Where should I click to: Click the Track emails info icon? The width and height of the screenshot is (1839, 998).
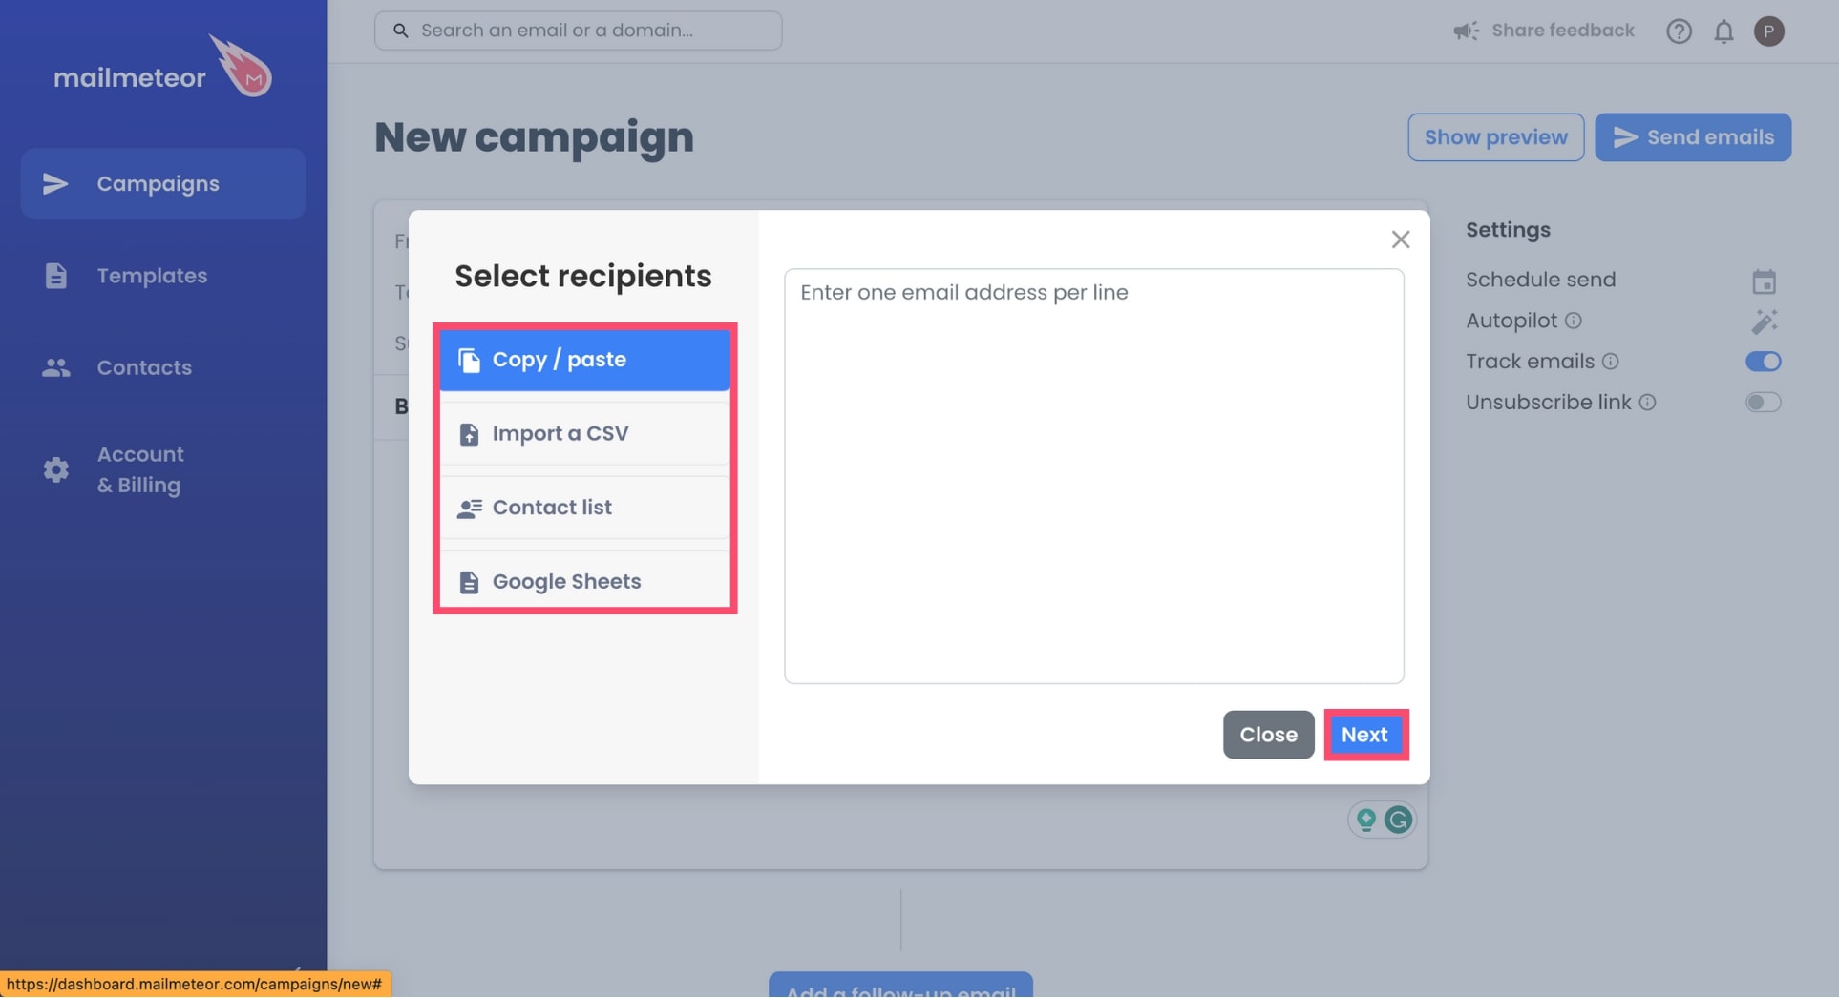pos(1610,362)
